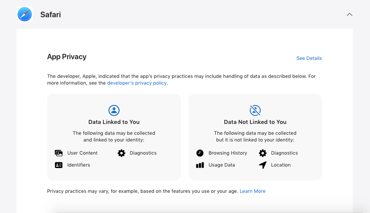This screenshot has width=370, height=213.
Task: Select the User Content photo icon
Action: [59, 153]
